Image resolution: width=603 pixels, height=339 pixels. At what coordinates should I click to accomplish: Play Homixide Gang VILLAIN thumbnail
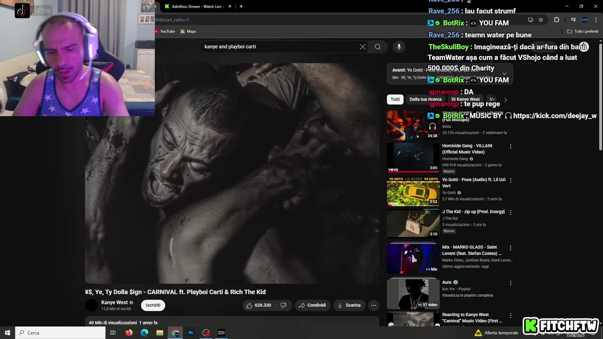point(413,158)
